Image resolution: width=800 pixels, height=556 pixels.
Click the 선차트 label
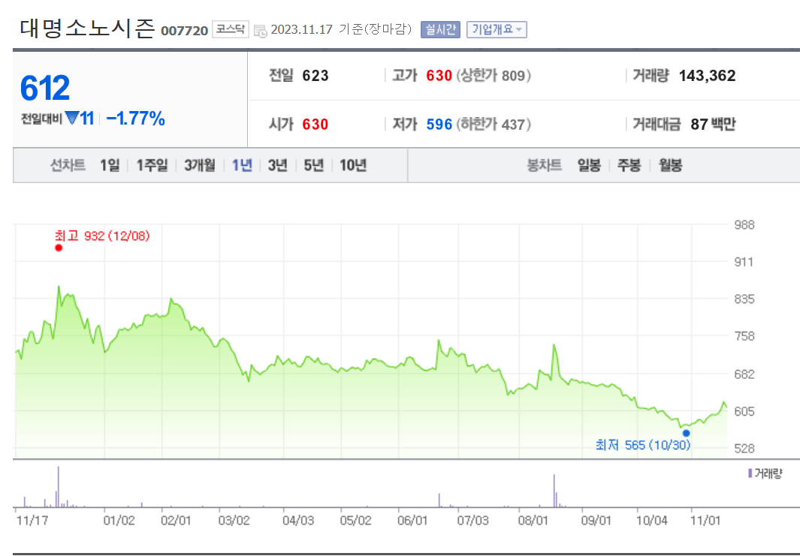click(68, 165)
